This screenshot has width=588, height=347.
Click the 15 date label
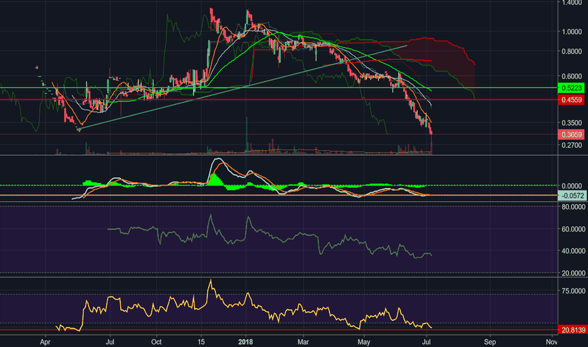[x=201, y=342]
